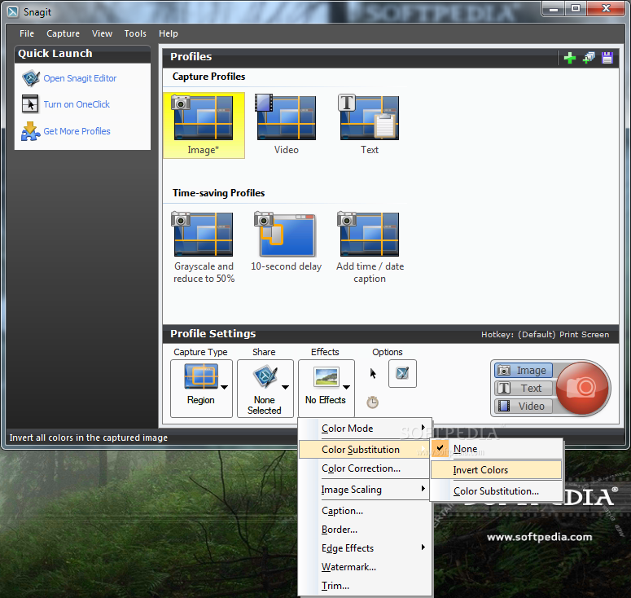631x598 pixels.
Task: Open the Help menu
Action: click(169, 33)
